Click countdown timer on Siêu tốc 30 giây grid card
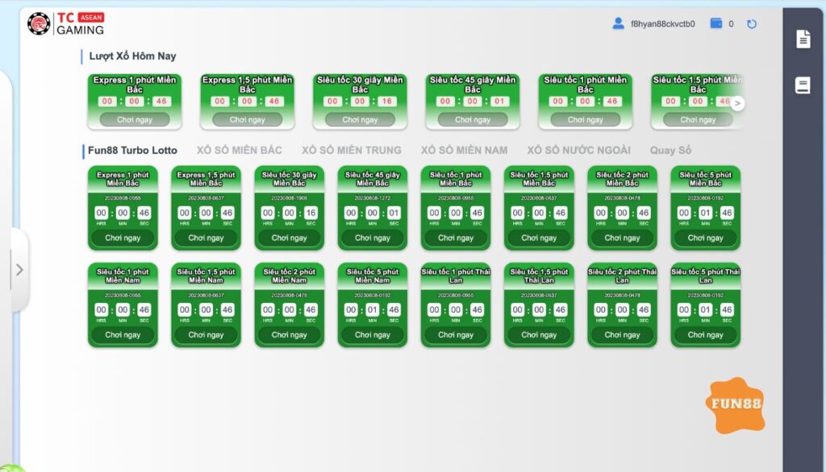The image size is (826, 472). (290, 213)
